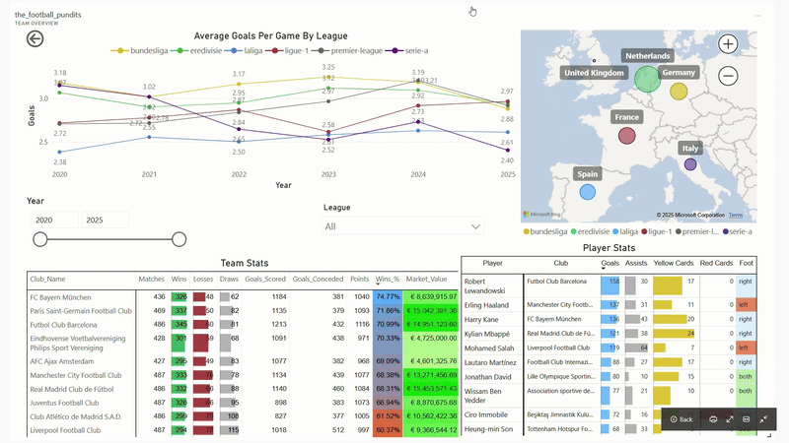Click the print icon in bottom toolbar

(x=713, y=419)
